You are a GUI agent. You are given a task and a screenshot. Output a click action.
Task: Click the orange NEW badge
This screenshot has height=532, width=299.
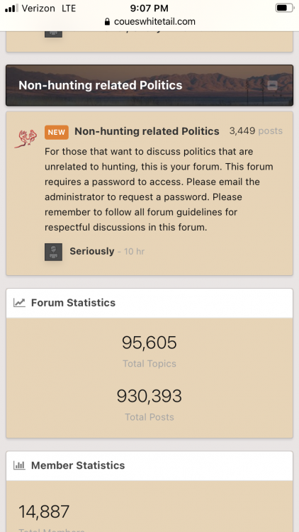point(57,133)
